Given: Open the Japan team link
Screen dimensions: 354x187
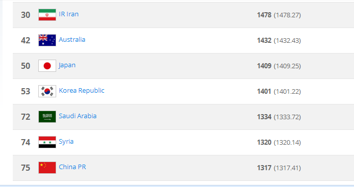Looking at the screenshot, I should tap(67, 65).
